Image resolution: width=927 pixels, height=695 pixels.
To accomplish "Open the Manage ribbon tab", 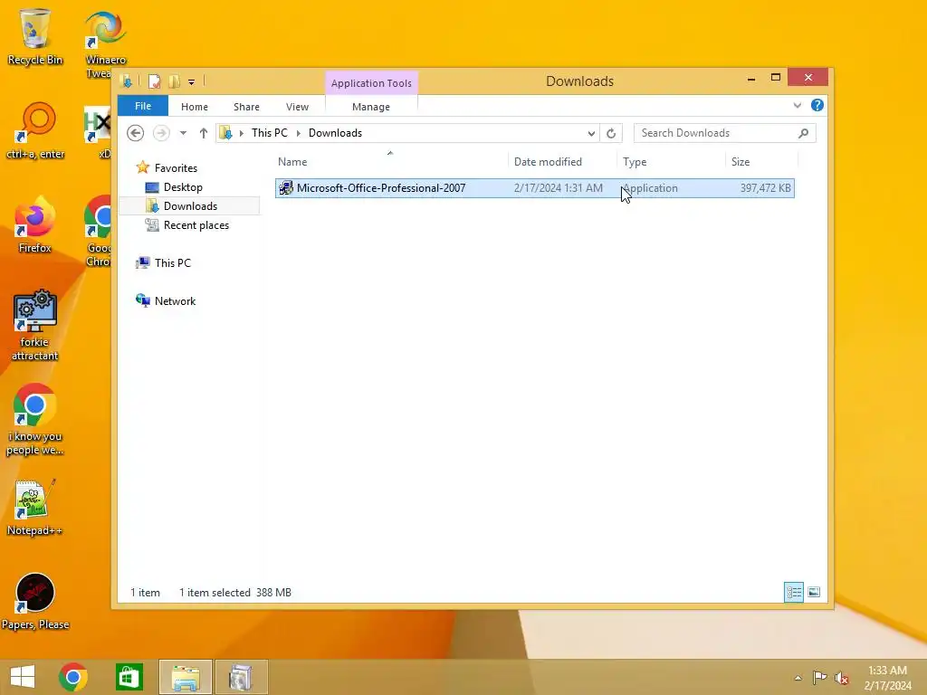I will click(x=371, y=107).
